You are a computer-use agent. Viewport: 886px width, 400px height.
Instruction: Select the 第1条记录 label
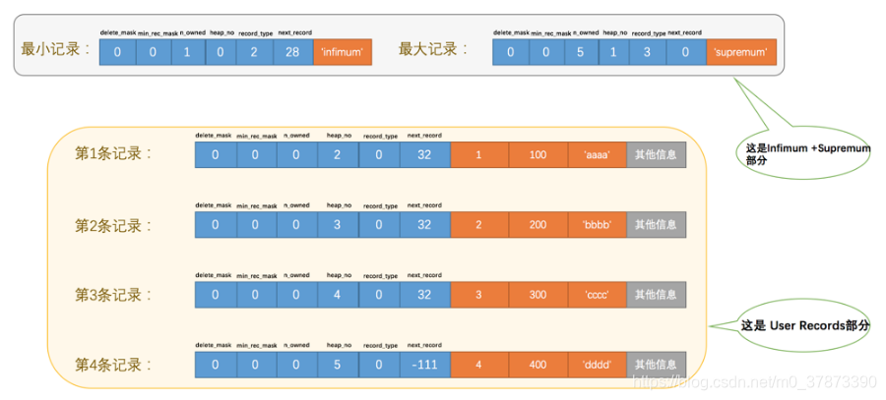coord(113,154)
